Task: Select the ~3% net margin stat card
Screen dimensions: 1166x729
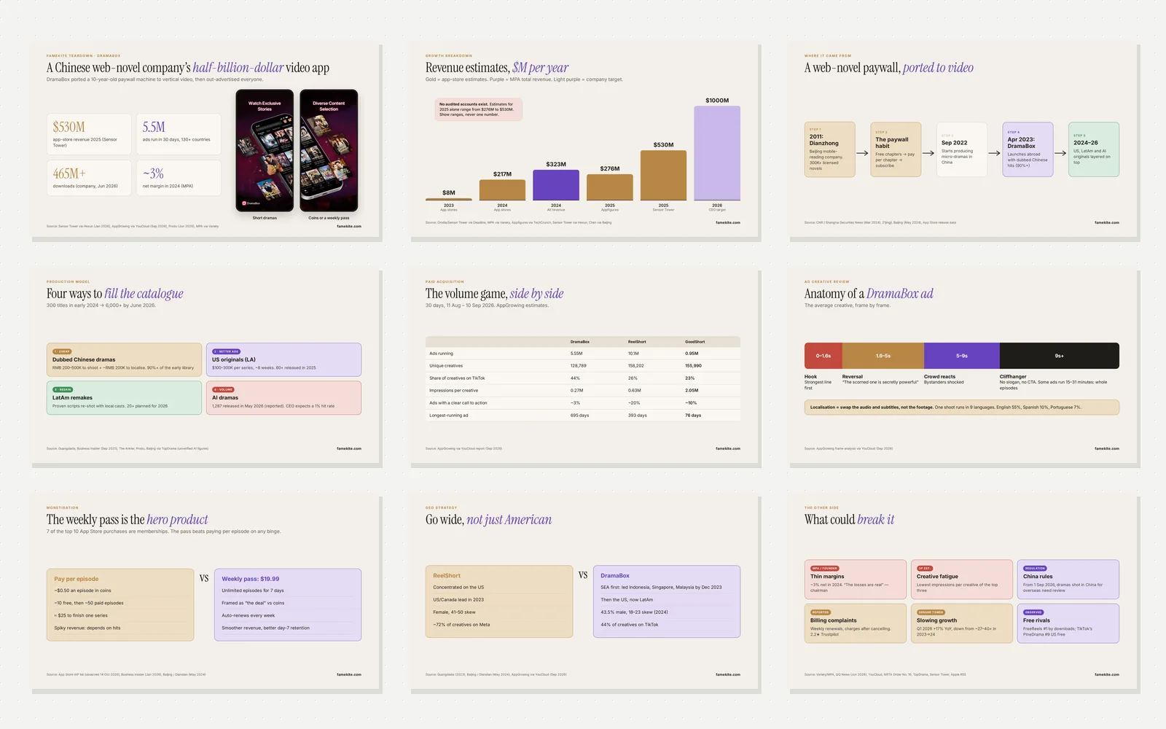Action: (x=179, y=178)
